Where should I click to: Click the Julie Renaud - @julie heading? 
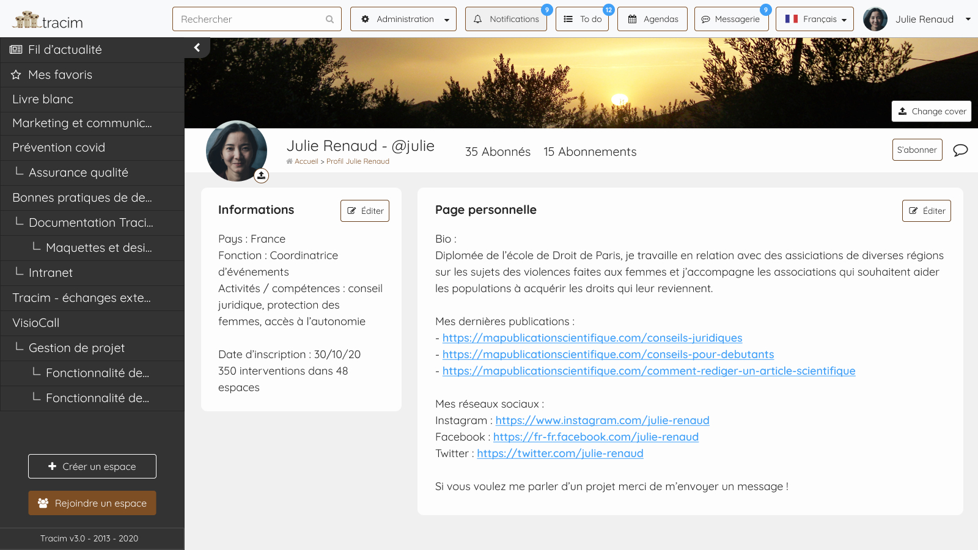click(361, 146)
